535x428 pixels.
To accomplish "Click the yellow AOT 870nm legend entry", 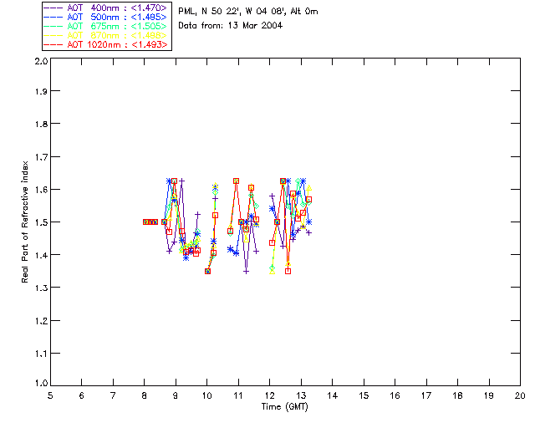I will click(x=106, y=35).
